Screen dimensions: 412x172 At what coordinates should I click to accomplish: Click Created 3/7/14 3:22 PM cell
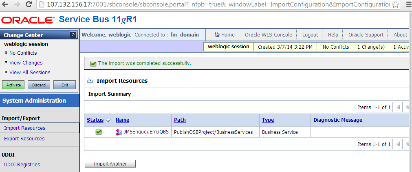pos(285,47)
